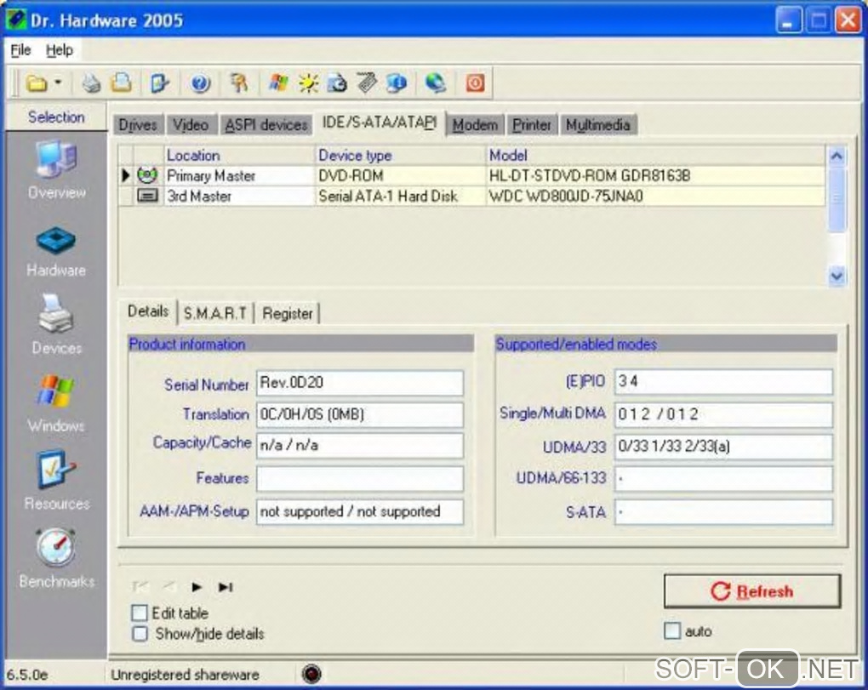Open the Resources section in sidebar
Screen dimensions: 868x690
click(56, 481)
